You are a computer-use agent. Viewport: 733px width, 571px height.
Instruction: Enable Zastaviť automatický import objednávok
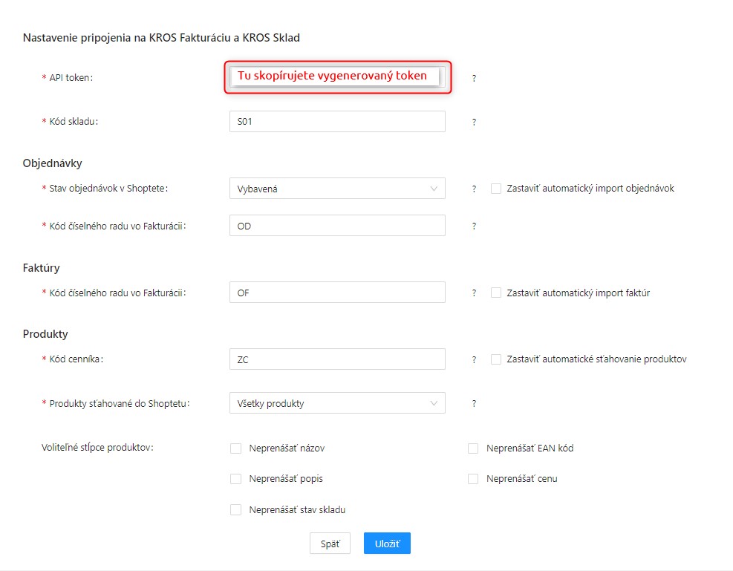pos(496,189)
